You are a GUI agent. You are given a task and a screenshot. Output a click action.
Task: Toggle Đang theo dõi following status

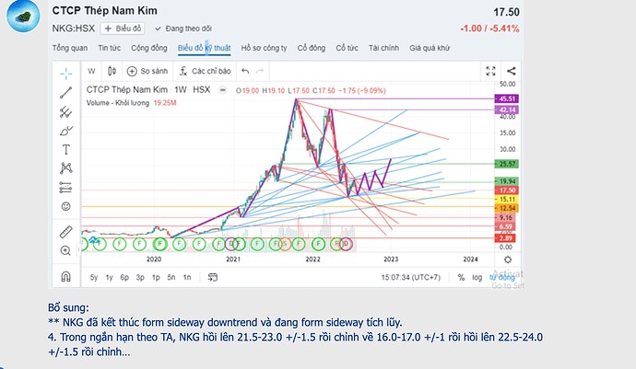(x=183, y=29)
